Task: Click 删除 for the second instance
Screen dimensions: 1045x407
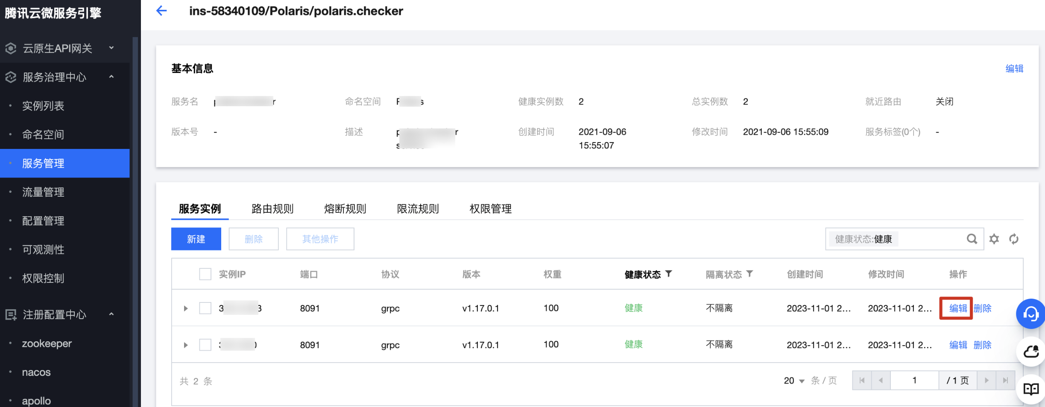Action: pos(982,345)
